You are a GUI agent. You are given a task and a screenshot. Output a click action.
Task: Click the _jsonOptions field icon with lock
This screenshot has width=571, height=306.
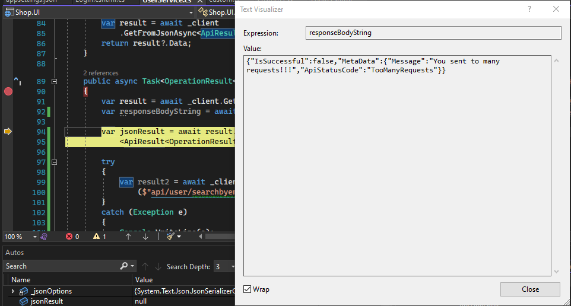click(24, 291)
